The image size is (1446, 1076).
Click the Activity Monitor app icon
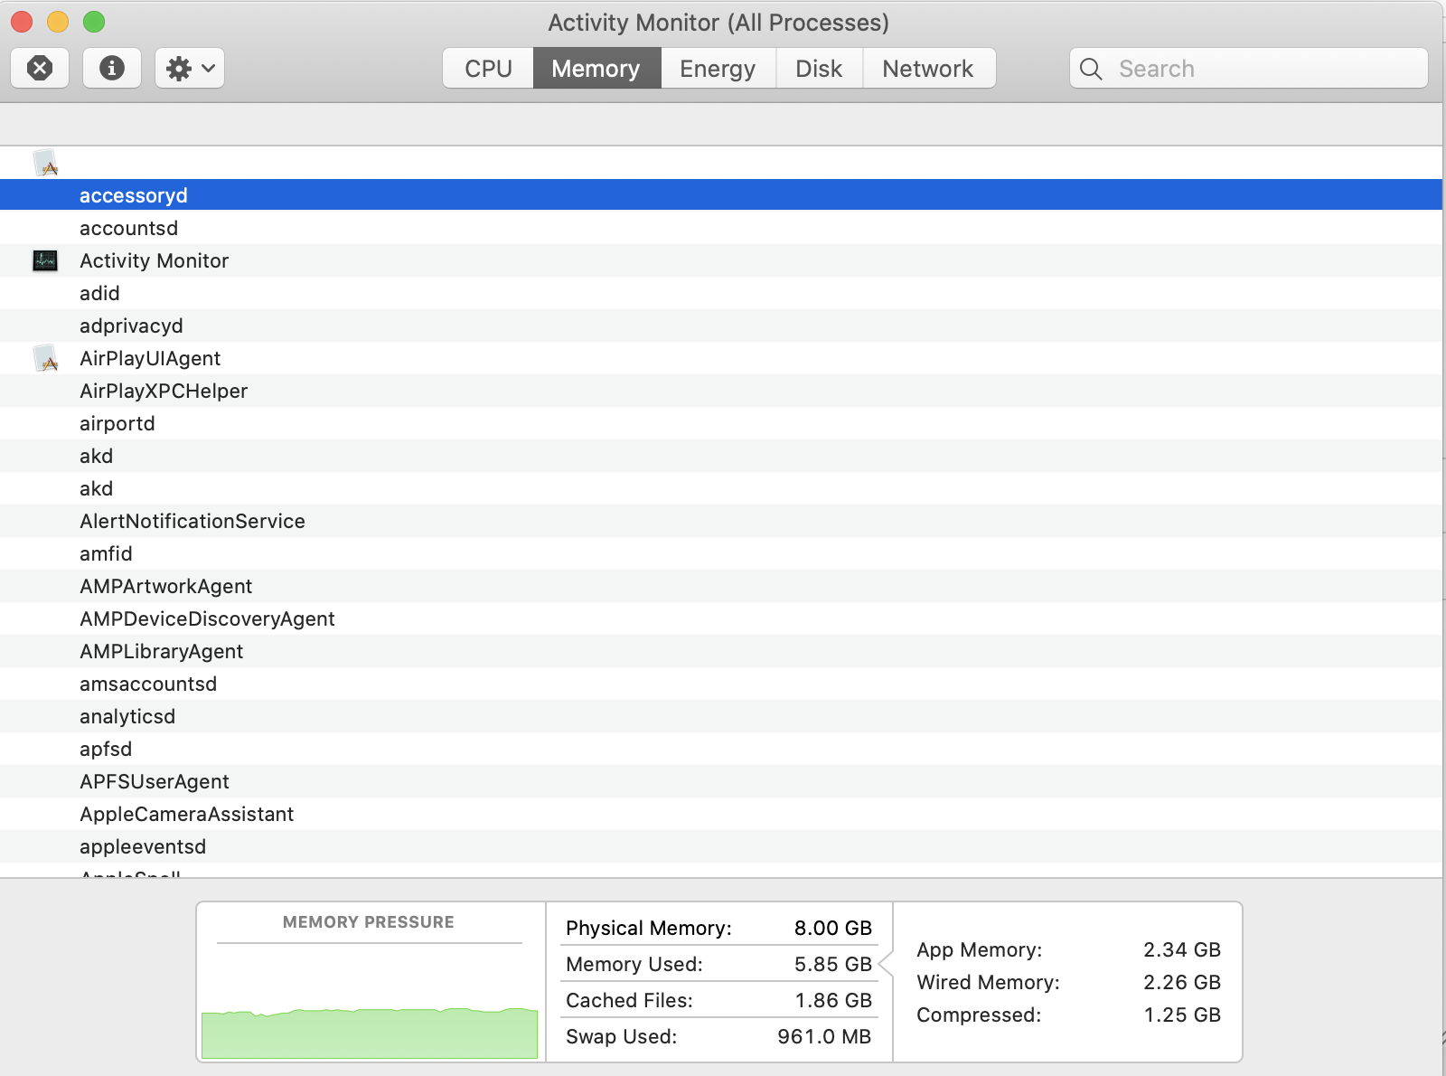45,260
